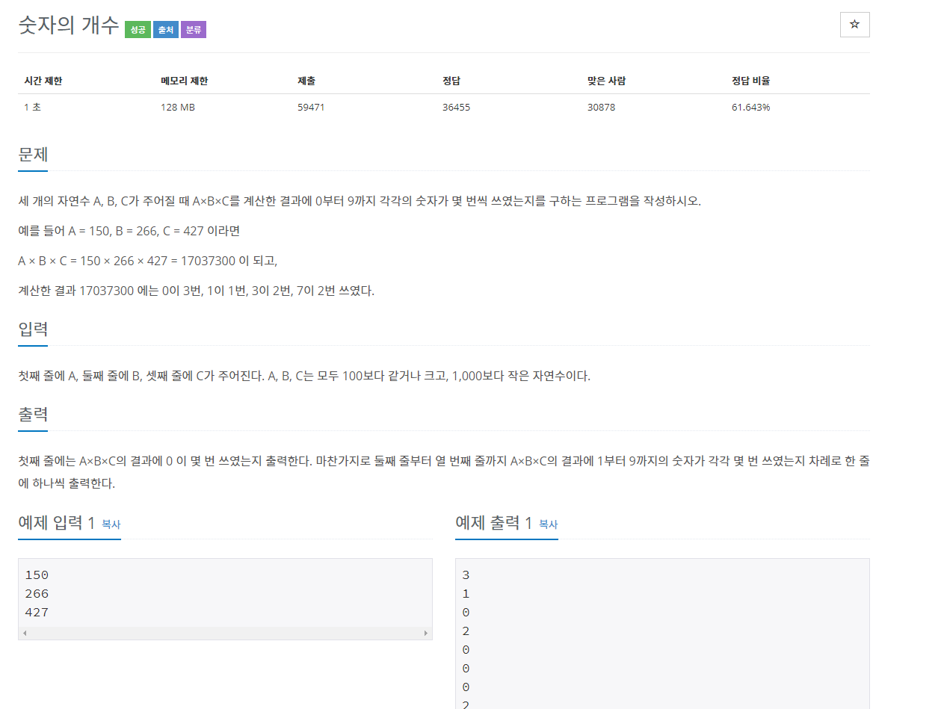Click the 숫자의 개수 problem title
Screen dimensions: 944x709
point(69,26)
